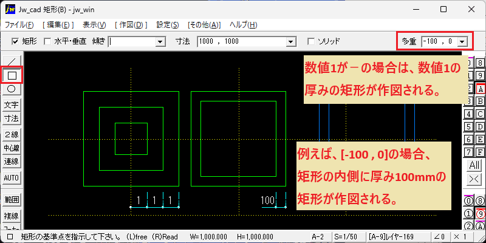The image size is (486, 243).
Task: Click the AUTO mode button
Action: pyautogui.click(x=11, y=178)
